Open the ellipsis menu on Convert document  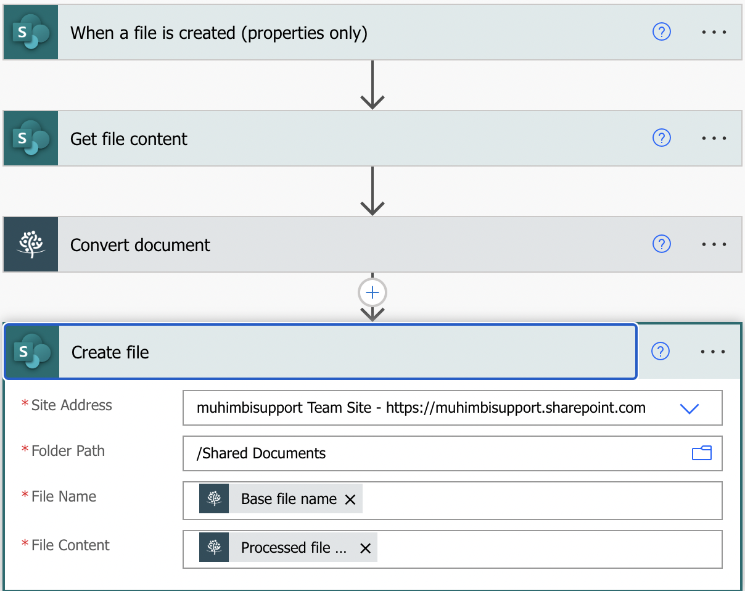pos(714,244)
